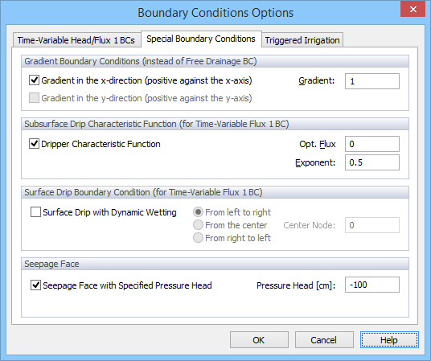Image resolution: width=431 pixels, height=361 pixels.
Task: Click the Cancel button
Action: point(324,340)
